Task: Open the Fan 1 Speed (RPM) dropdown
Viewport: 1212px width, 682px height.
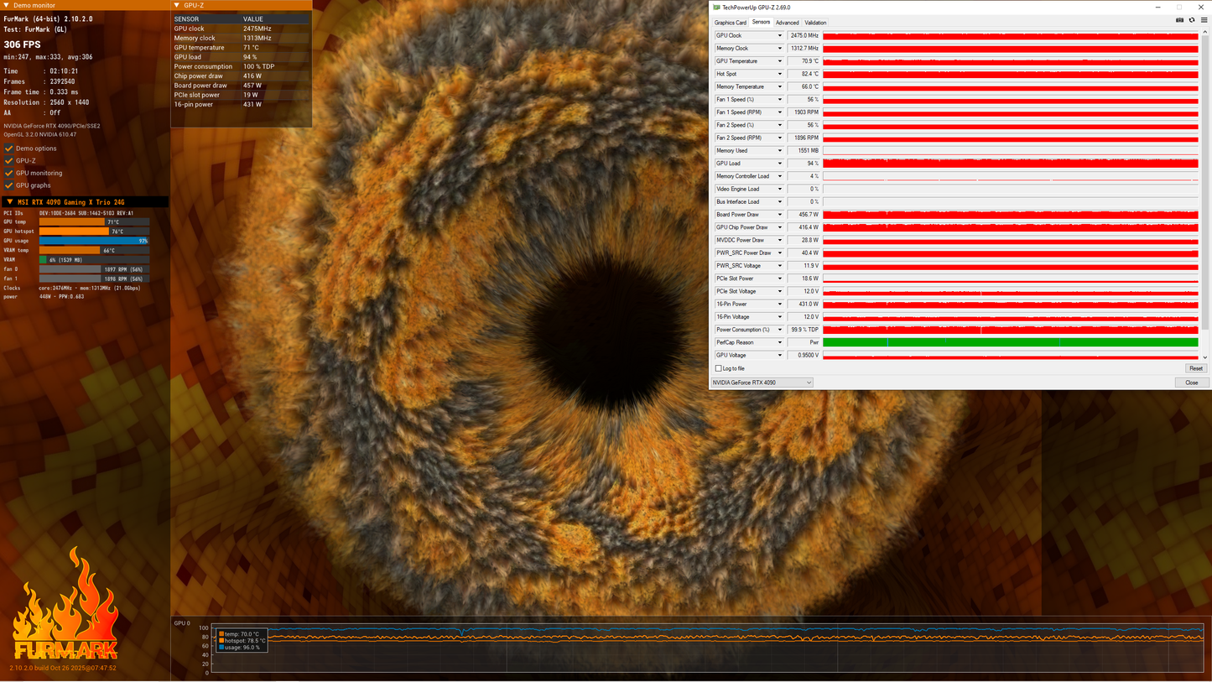Action: [x=780, y=112]
